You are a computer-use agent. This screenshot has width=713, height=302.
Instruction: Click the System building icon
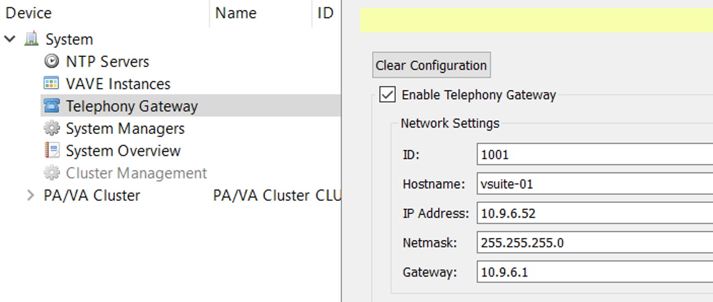click(x=31, y=40)
